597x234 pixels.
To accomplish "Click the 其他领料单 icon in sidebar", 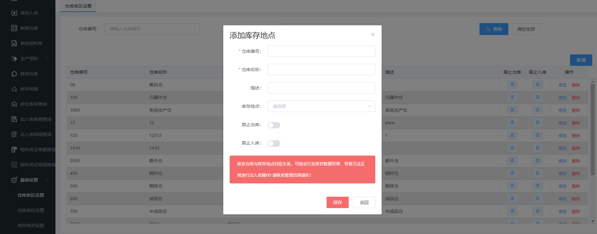I will pos(14,43).
